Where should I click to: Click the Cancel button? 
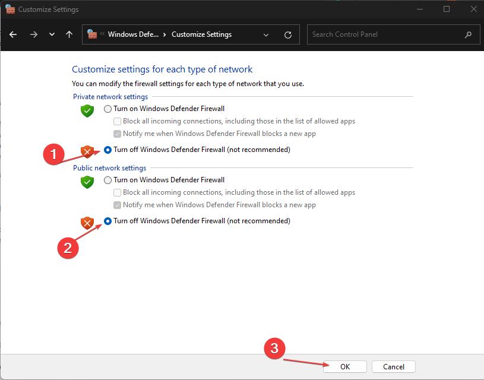coord(394,366)
